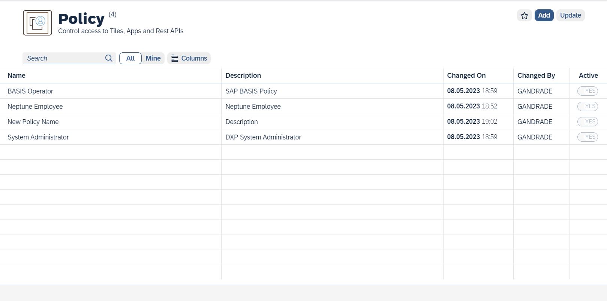Click the Policy app icon
Viewport: 607px width, 301px height.
[x=37, y=23]
